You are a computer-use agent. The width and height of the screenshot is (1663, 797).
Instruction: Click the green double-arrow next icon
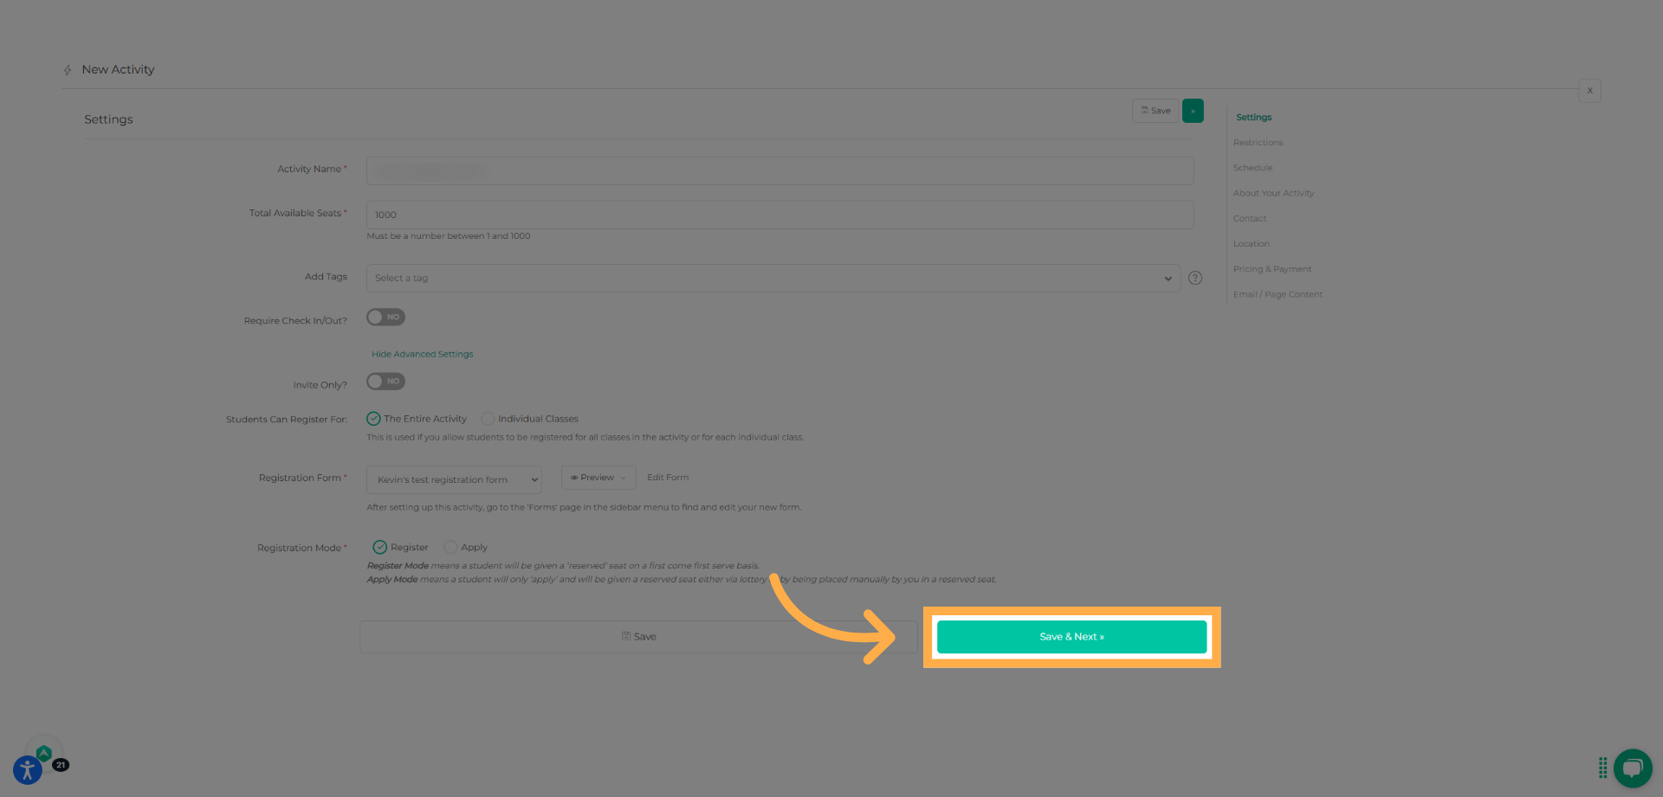tap(1193, 111)
